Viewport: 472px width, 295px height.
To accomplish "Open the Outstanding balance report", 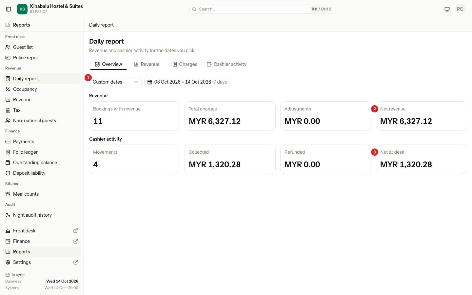I will [x=42, y=163].
